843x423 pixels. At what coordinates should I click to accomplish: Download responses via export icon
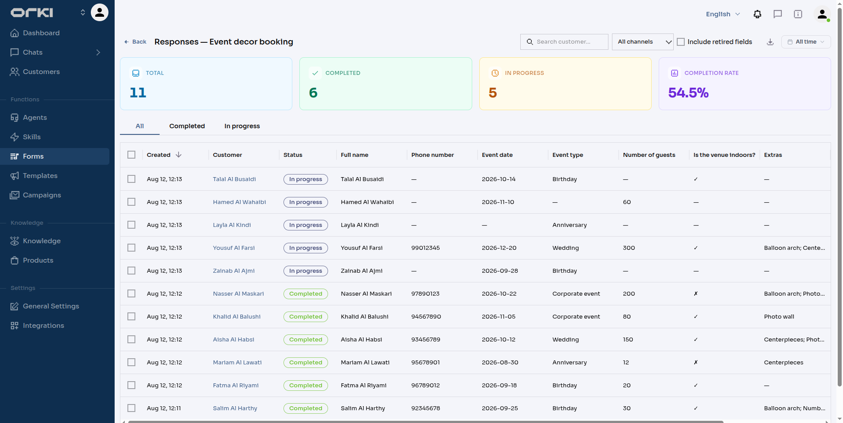pos(770,42)
